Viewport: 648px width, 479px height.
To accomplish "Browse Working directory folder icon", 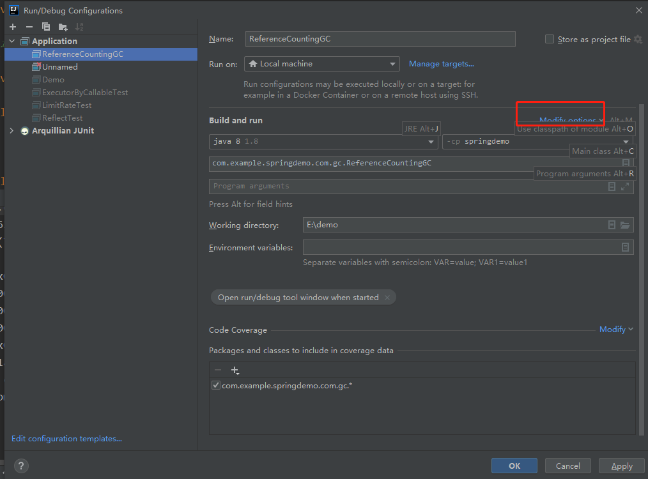I will (625, 225).
